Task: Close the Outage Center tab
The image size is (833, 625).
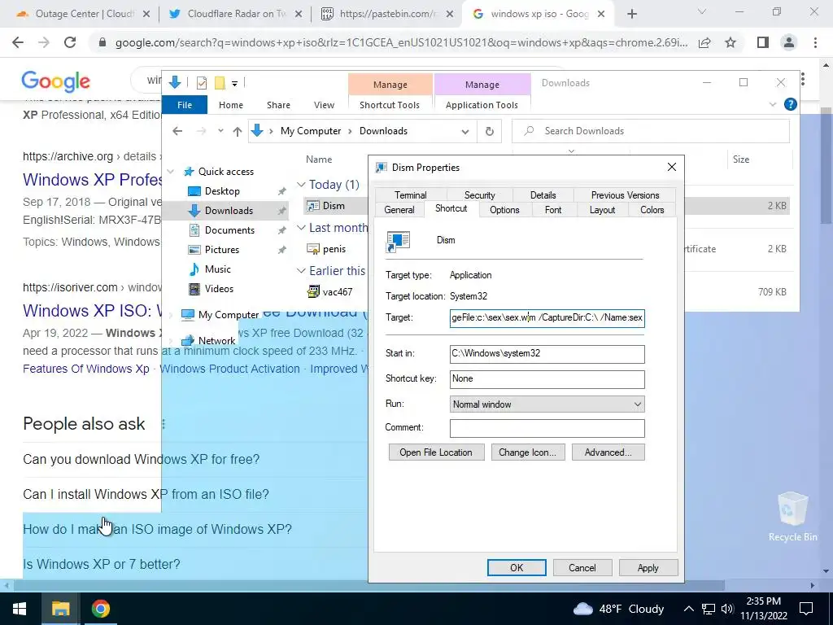Action: pyautogui.click(x=146, y=14)
